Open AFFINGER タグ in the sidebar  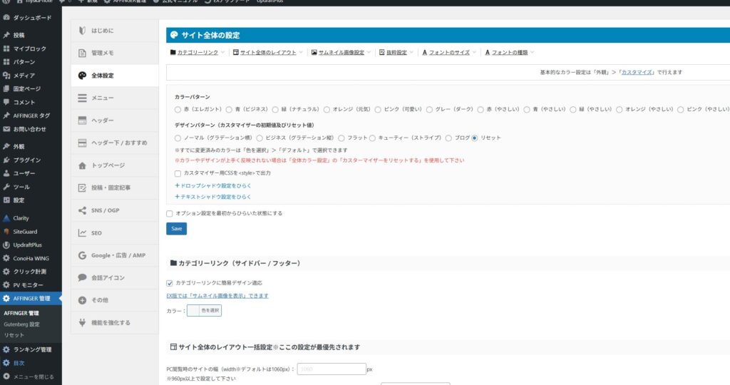click(x=31, y=115)
